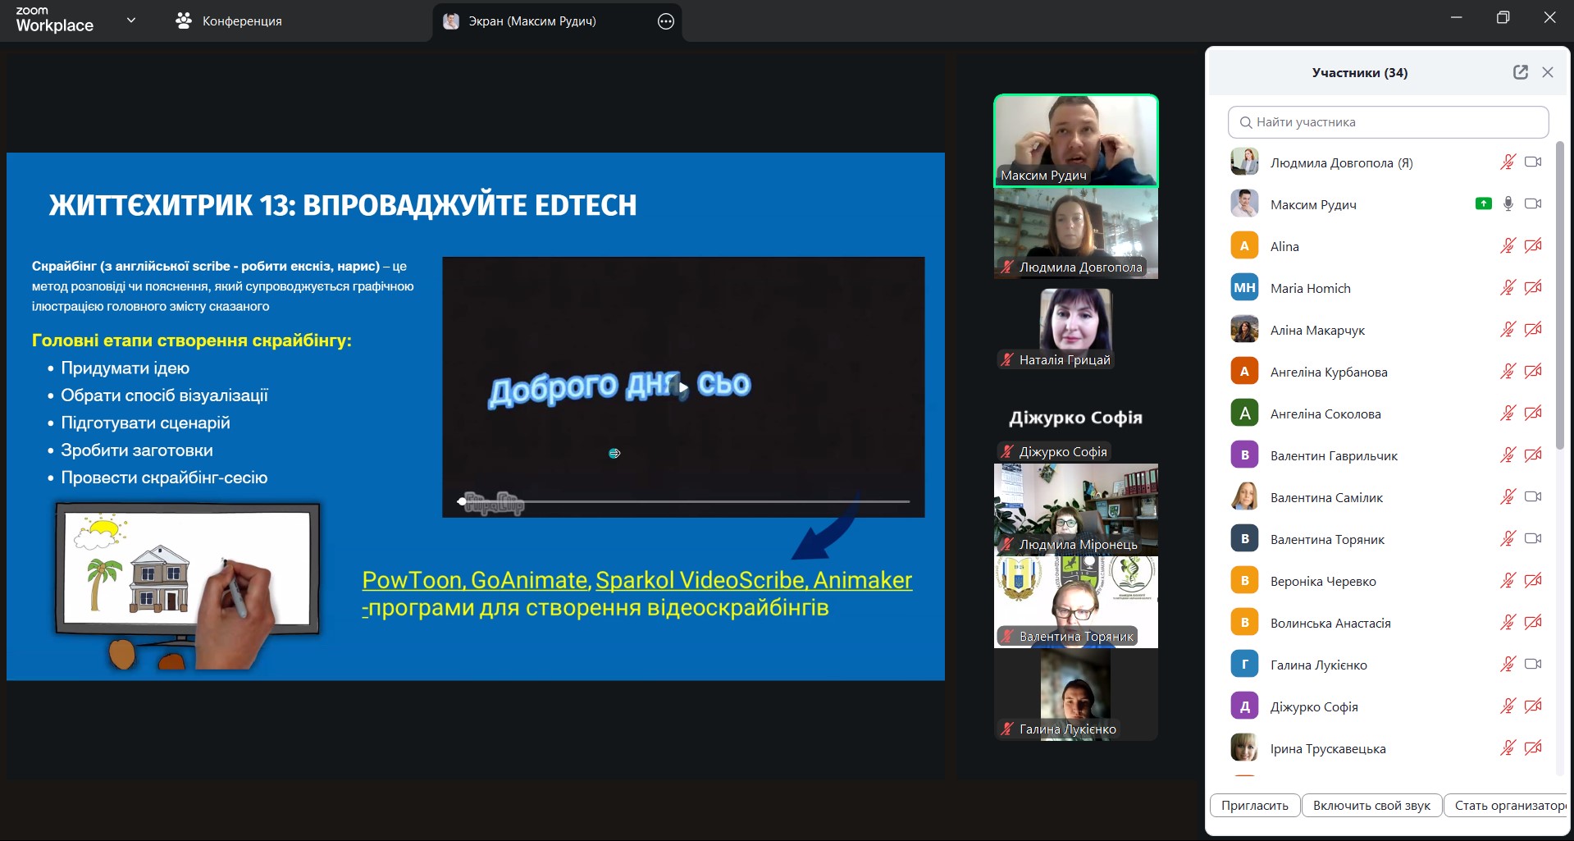Click the green screen-share icon next to Максим Рудич
Viewport: 1574px width, 841px height.
pos(1483,203)
